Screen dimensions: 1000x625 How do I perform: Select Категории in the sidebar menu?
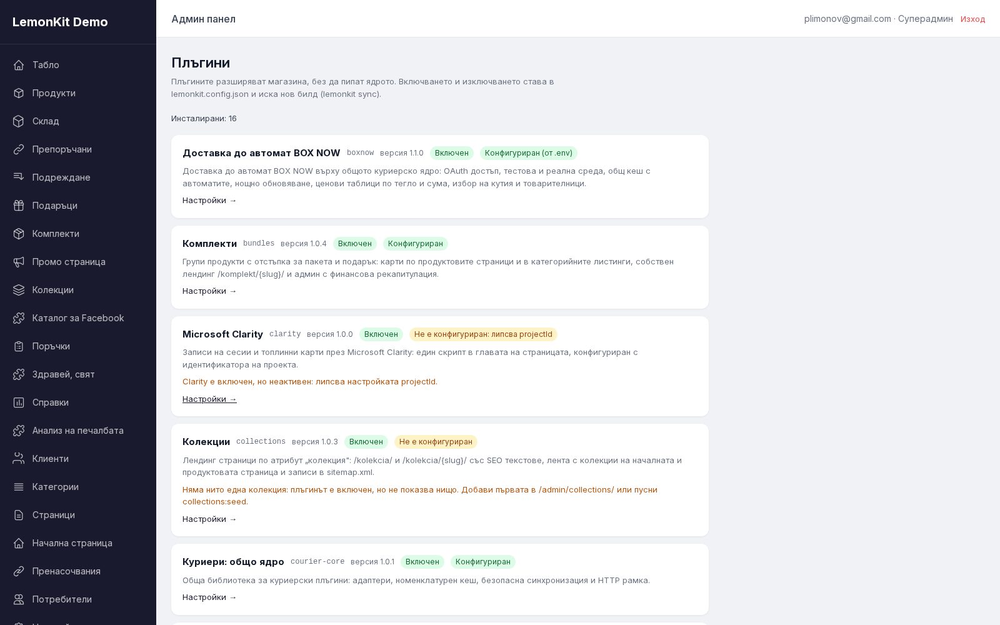78,487
